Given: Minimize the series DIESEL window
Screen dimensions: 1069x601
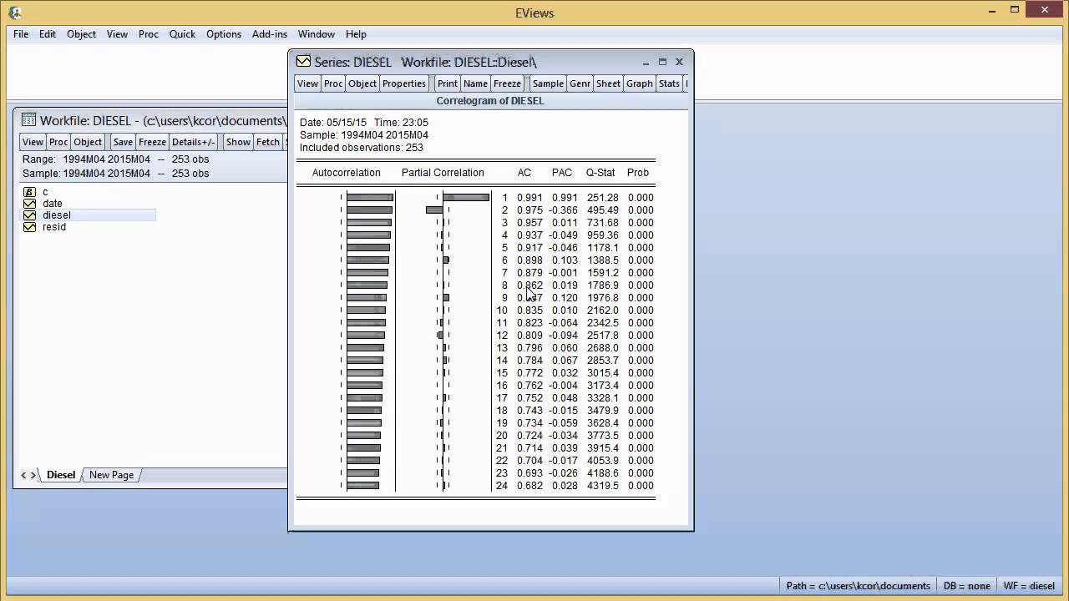Looking at the screenshot, I should tap(646, 62).
